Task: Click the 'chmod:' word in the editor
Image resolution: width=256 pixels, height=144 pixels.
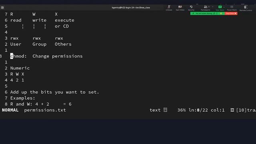Action: coord(18,56)
